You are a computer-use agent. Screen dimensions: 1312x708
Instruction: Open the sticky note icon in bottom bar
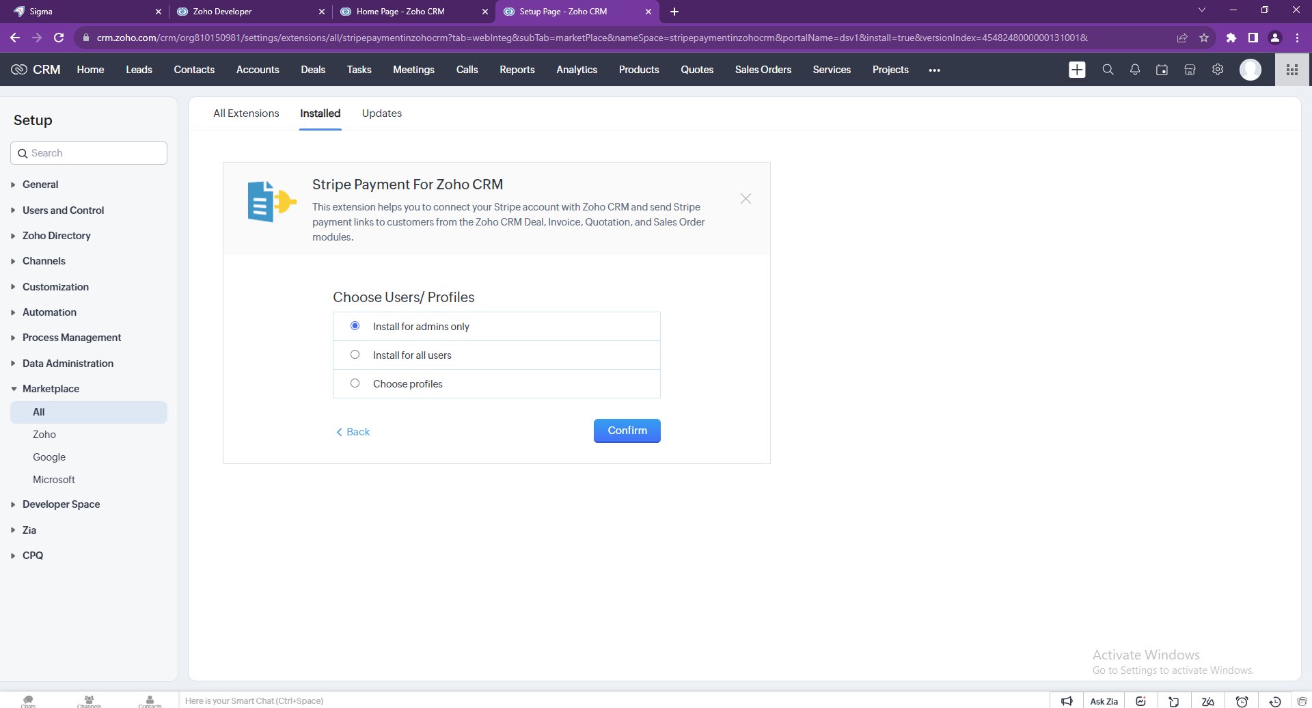point(1174,701)
